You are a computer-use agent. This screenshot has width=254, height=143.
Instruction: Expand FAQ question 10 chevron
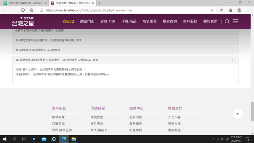coord(232,41)
